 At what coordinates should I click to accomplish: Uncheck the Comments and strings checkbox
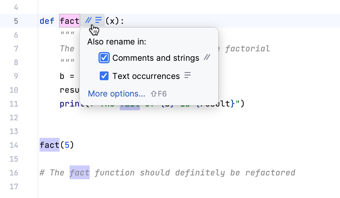(104, 58)
